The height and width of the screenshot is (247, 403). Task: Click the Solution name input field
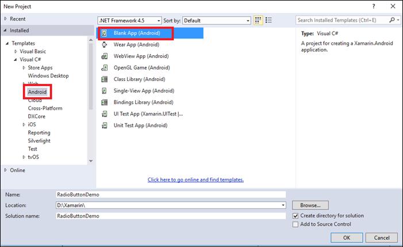click(x=171, y=216)
